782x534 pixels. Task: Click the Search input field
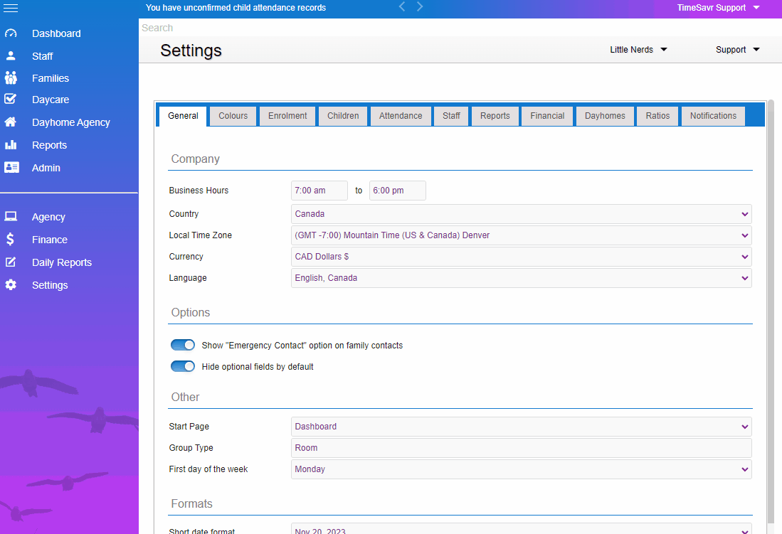460,28
